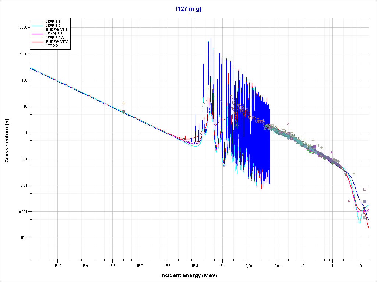
Task: Click the 1E-10 tick label on the x-axis
Action: pyautogui.click(x=57, y=265)
